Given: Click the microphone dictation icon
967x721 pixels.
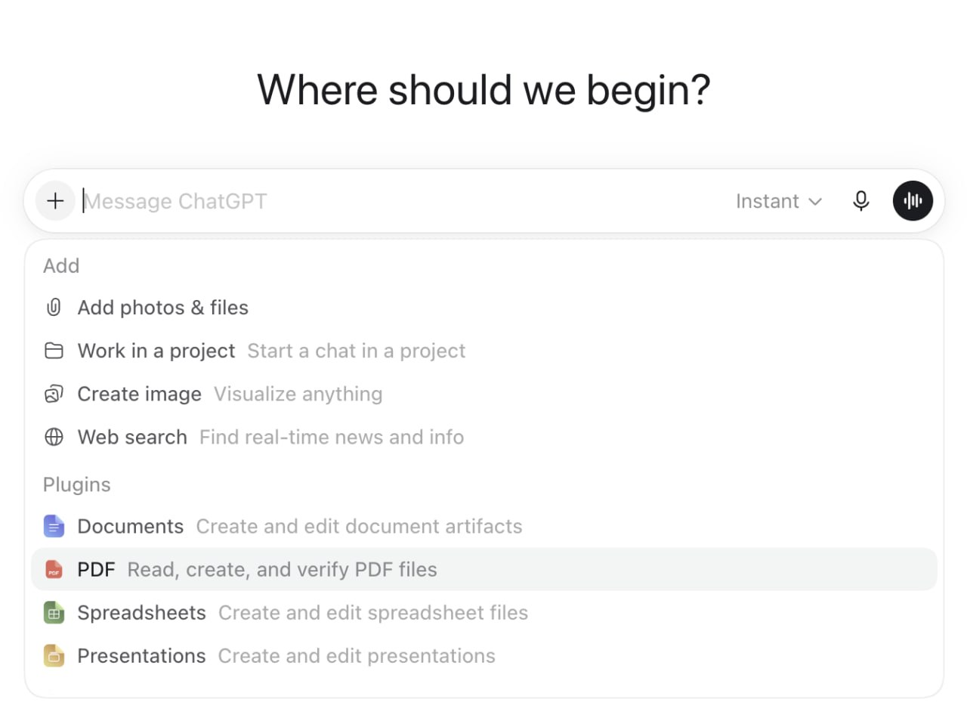Looking at the screenshot, I should (860, 201).
